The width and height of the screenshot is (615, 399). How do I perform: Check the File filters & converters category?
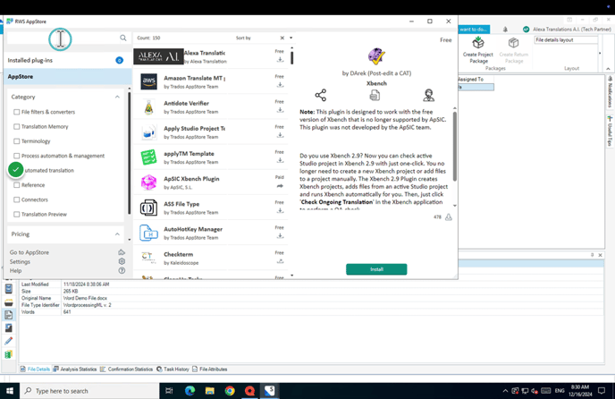click(16, 112)
